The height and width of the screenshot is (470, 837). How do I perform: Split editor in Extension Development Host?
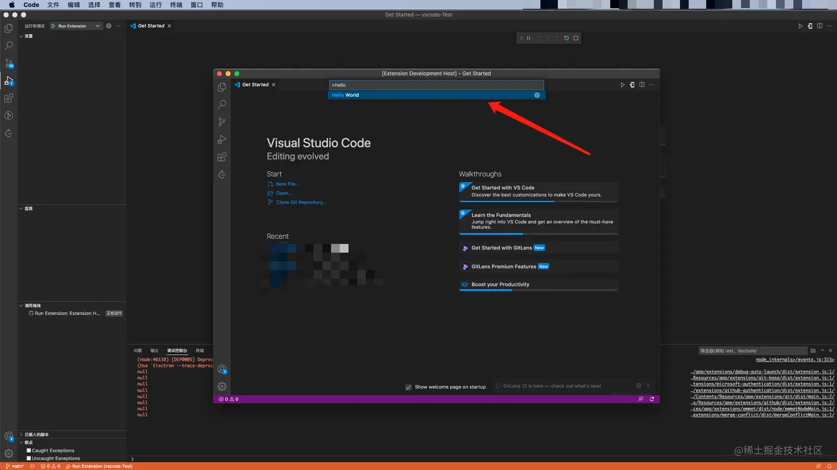(642, 85)
